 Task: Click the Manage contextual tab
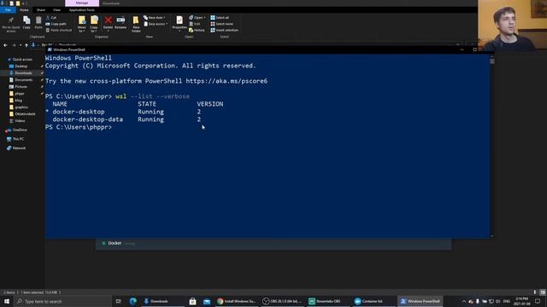(x=82, y=3)
